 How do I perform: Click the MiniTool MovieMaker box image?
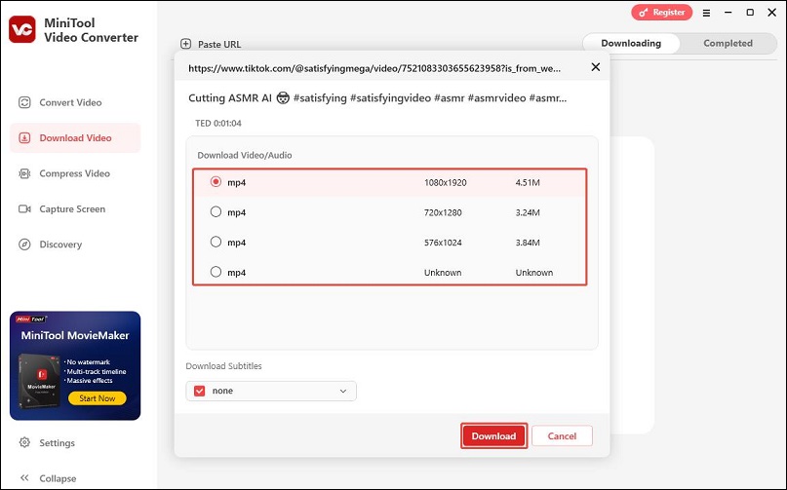pyautogui.click(x=39, y=381)
